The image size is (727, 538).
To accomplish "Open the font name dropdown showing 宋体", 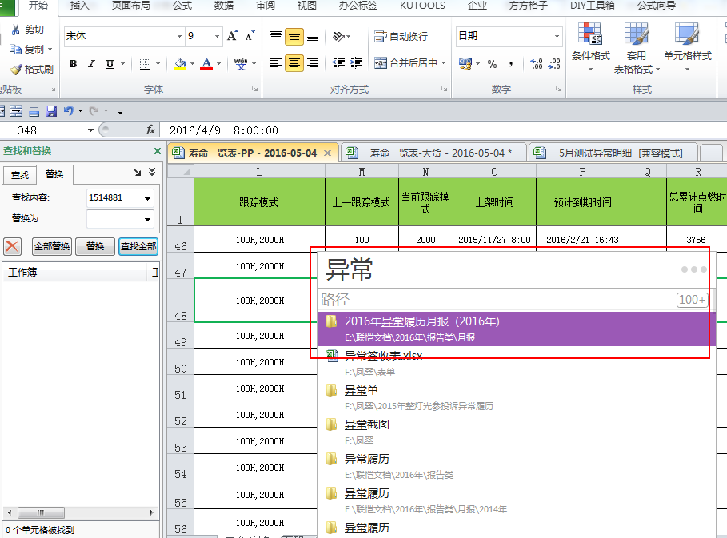I will [x=179, y=36].
